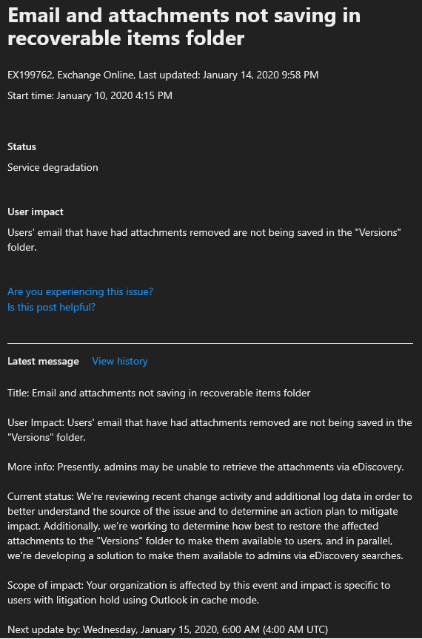Click the Exchange Online service name

pos(96,75)
